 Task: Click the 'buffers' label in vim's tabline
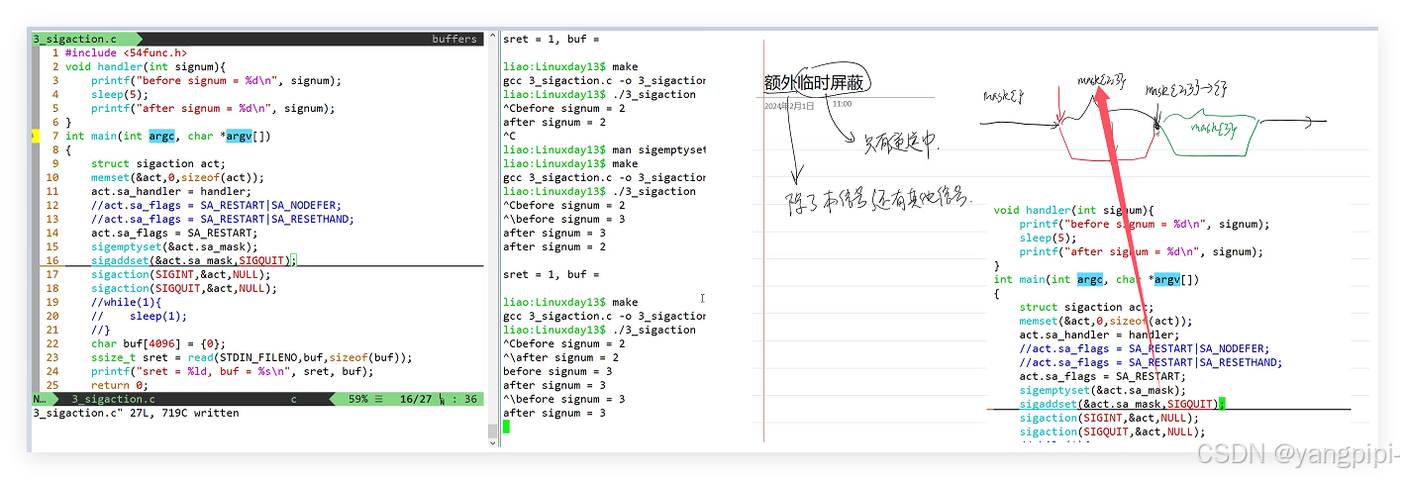point(454,40)
